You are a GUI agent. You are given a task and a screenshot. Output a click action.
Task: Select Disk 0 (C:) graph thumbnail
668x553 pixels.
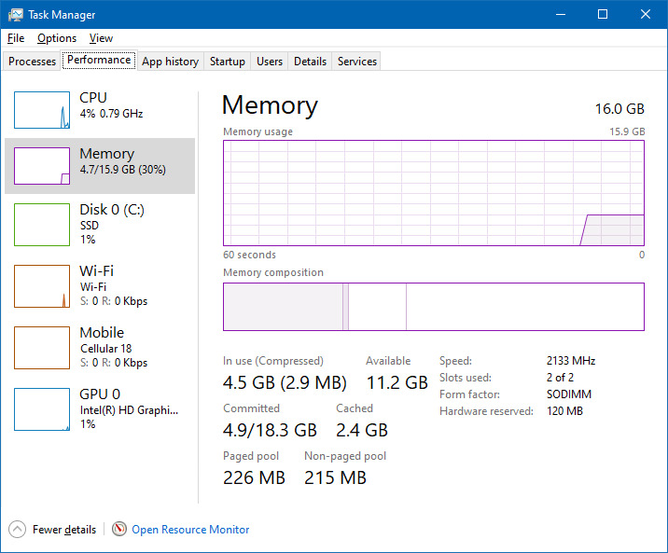click(x=42, y=225)
